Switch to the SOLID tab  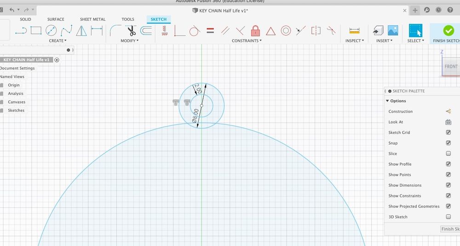pos(25,19)
